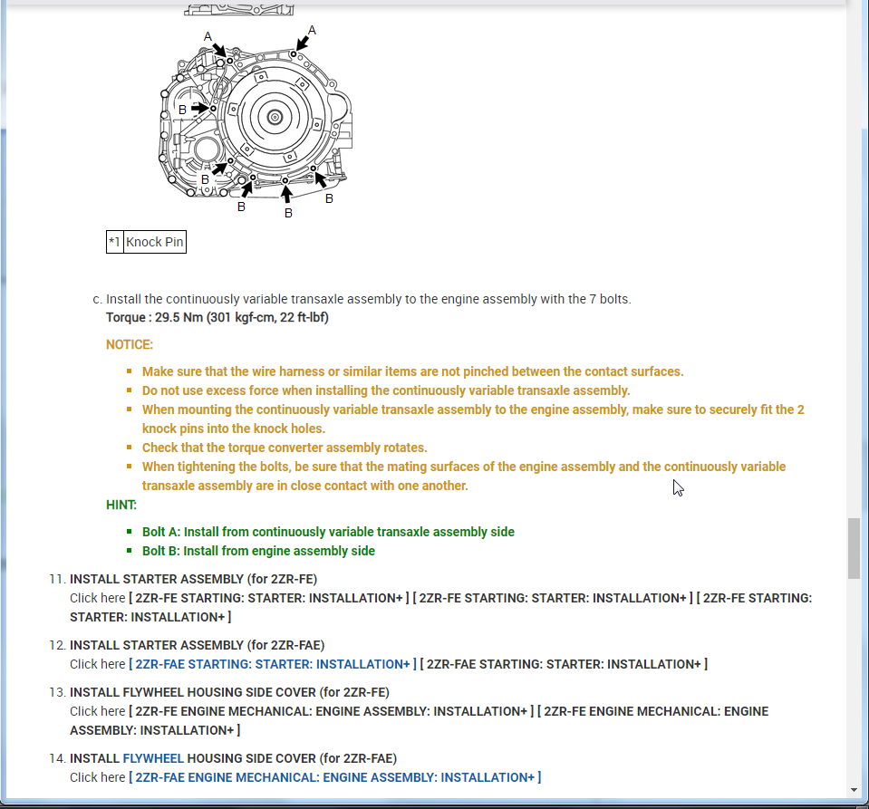The height and width of the screenshot is (809, 869).
Task: Click the heading INSTALL STARTER ASSEMBLY (for 2ZR-FAE)
Action: point(197,645)
